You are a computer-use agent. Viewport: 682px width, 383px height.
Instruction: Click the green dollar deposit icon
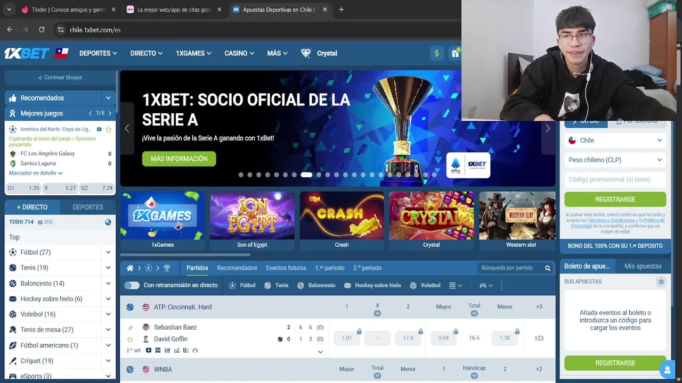[x=437, y=53]
